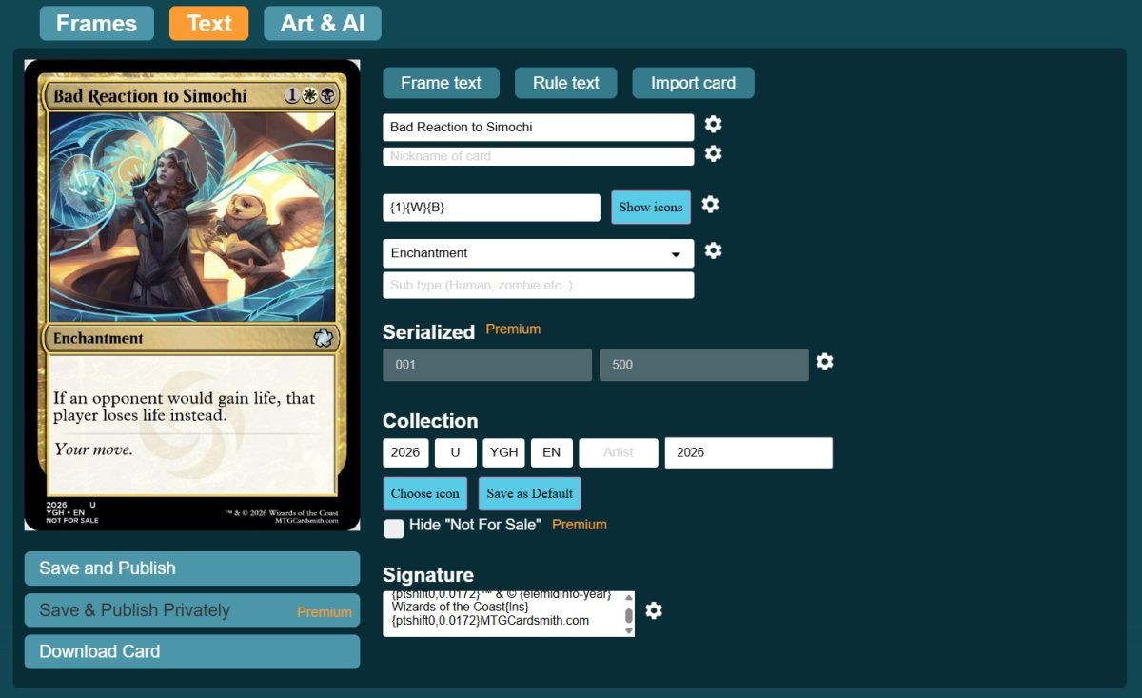Click the Premium link beside Hide Not For Sale

(579, 525)
